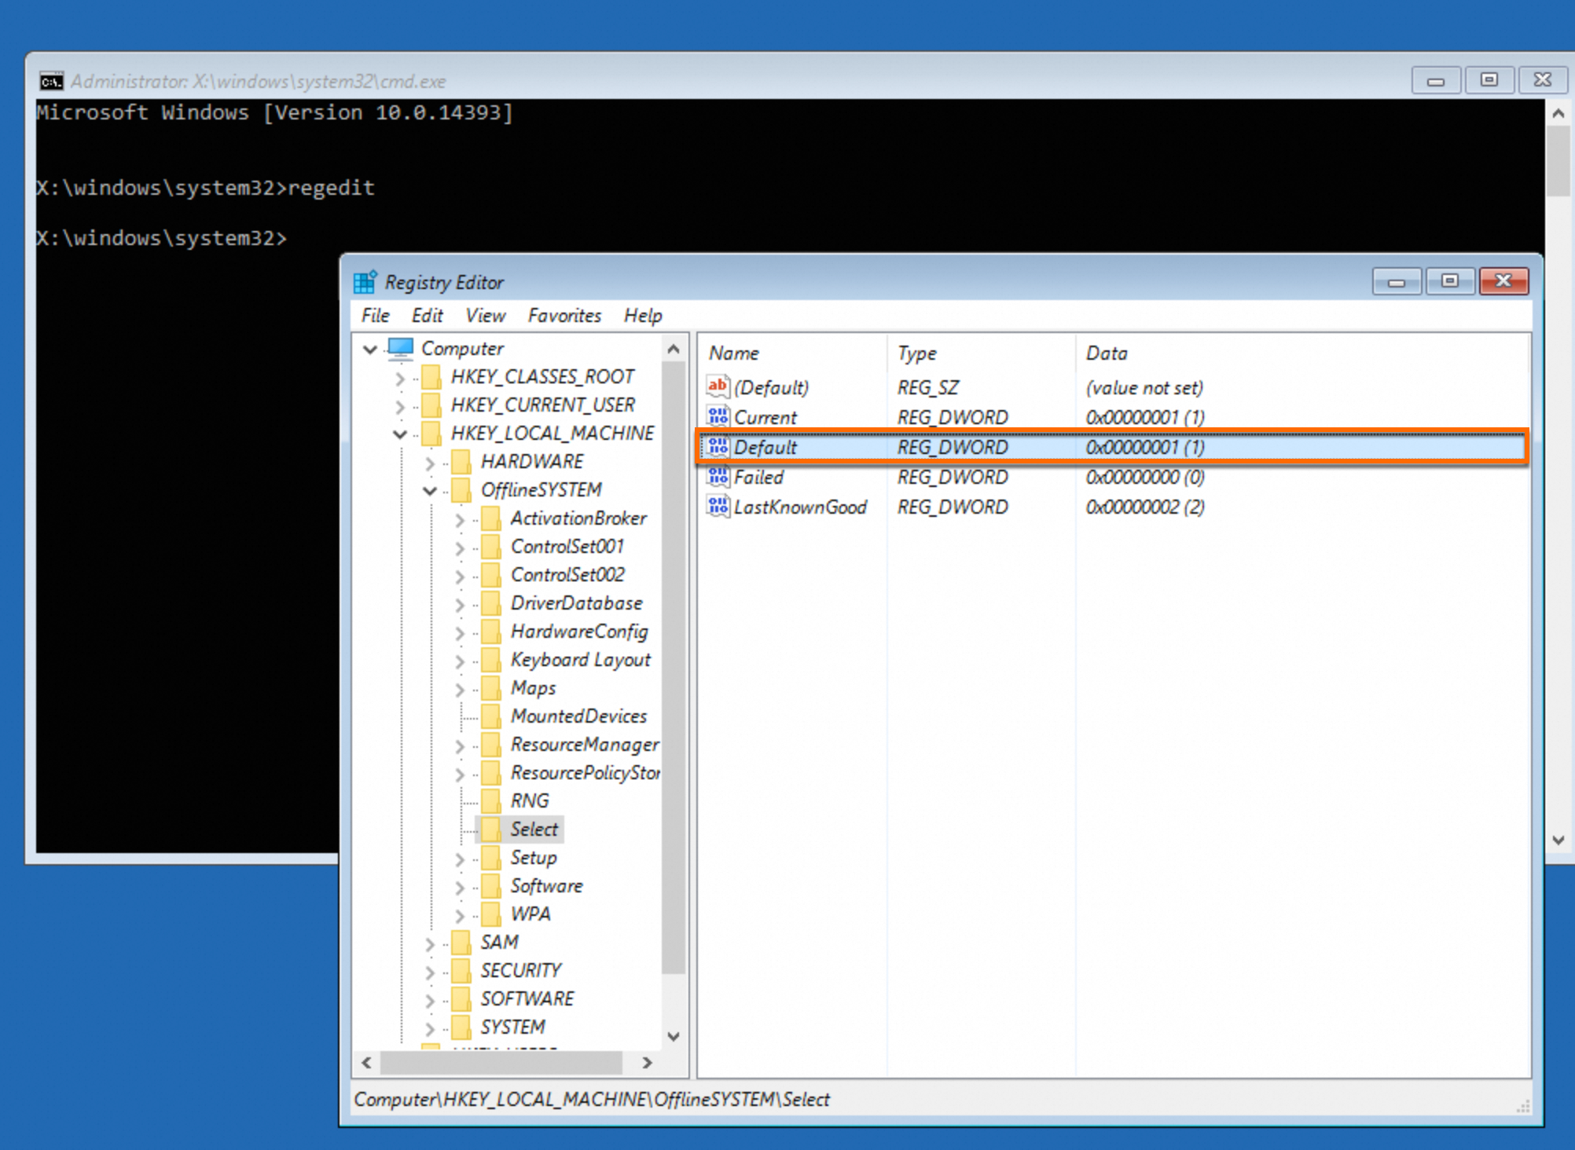Click the Registry Editor title bar icon
1575x1150 pixels.
pyautogui.click(x=365, y=282)
